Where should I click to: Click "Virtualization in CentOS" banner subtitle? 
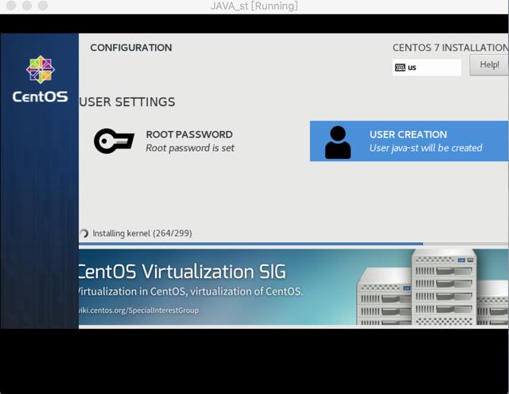[x=190, y=292]
